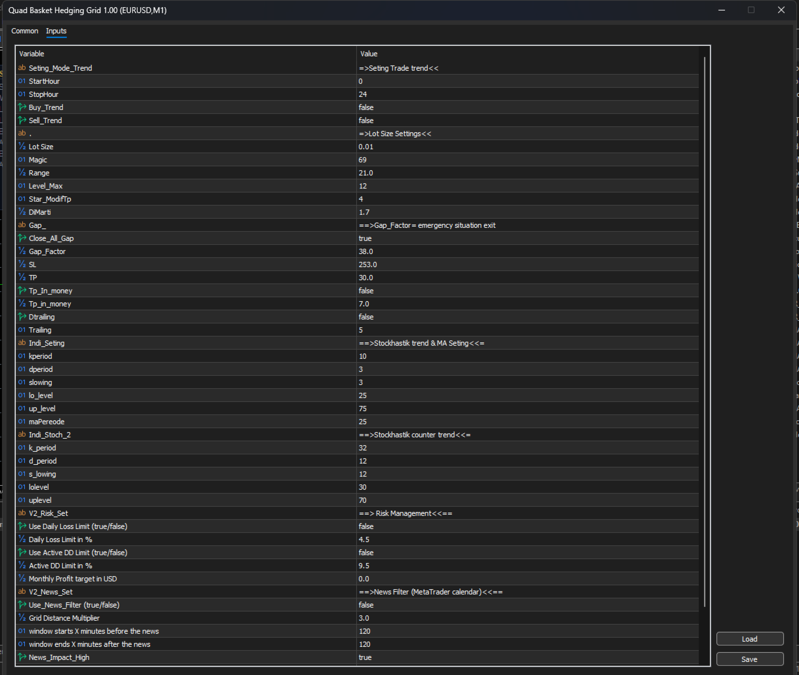Click the boolean arrow icon beside Buy_Trend
This screenshot has height=675, width=799.
(22, 107)
